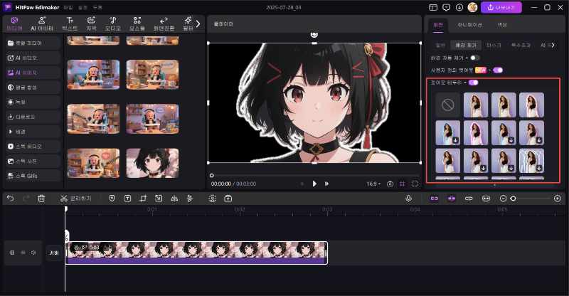The height and width of the screenshot is (296, 569).
Task: Toggle the custom cutout switch beside the NEW badge
Action: [x=498, y=70]
